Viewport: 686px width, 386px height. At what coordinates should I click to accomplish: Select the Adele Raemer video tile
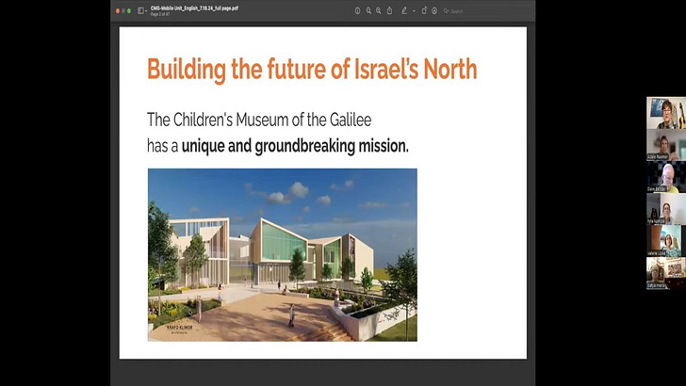click(666, 145)
